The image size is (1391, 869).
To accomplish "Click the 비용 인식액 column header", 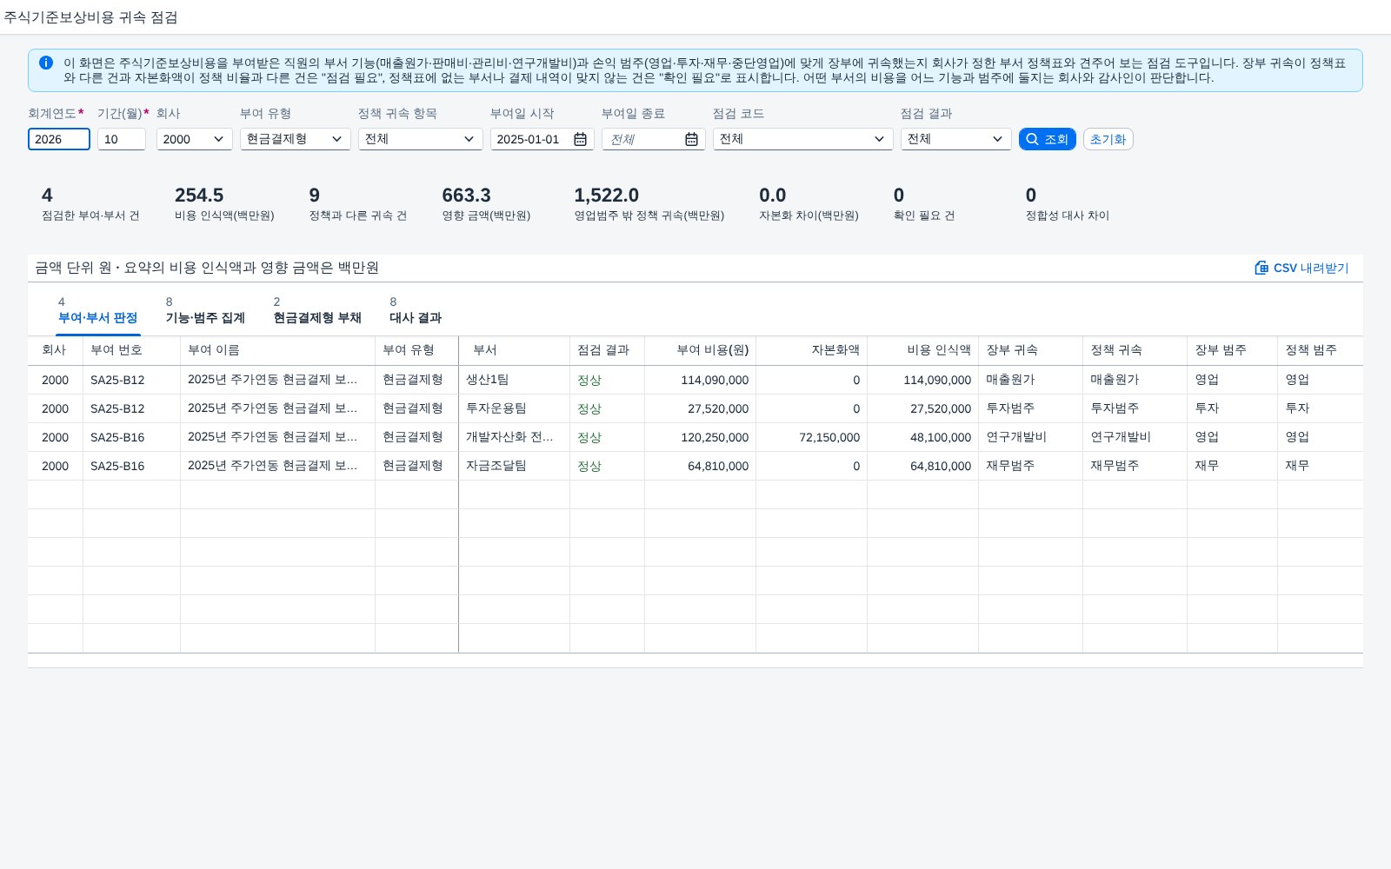I will point(922,350).
